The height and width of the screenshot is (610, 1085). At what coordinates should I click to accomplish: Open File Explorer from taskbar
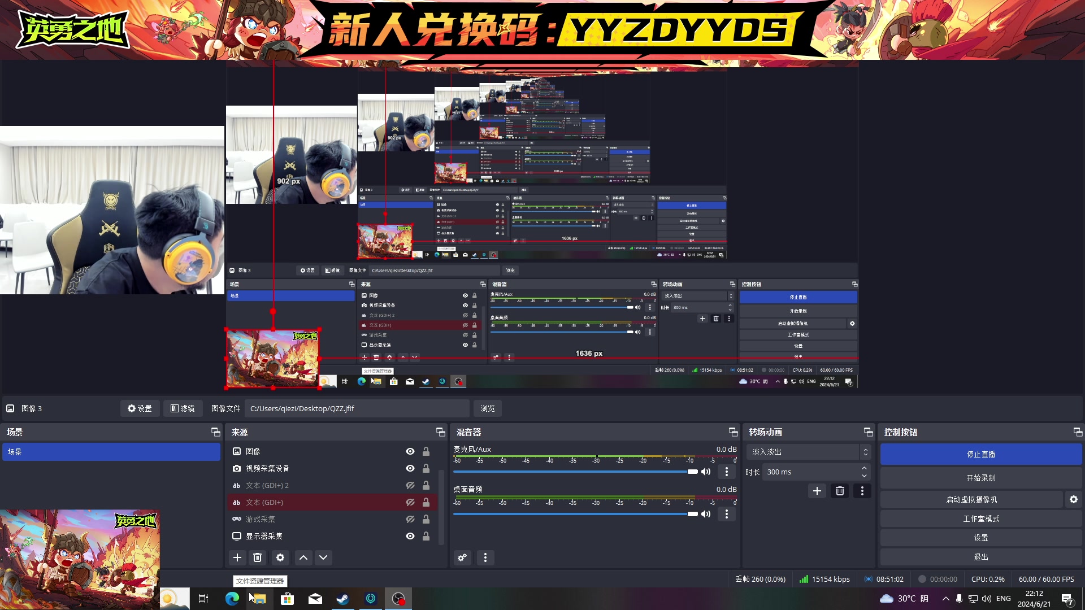[x=259, y=599]
